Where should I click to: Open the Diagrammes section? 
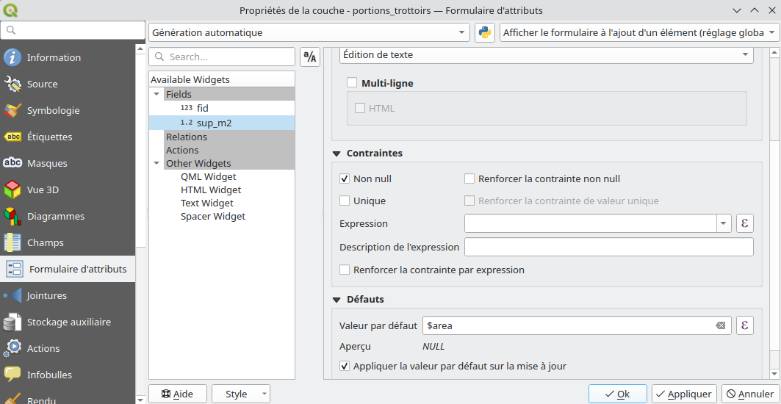(55, 216)
